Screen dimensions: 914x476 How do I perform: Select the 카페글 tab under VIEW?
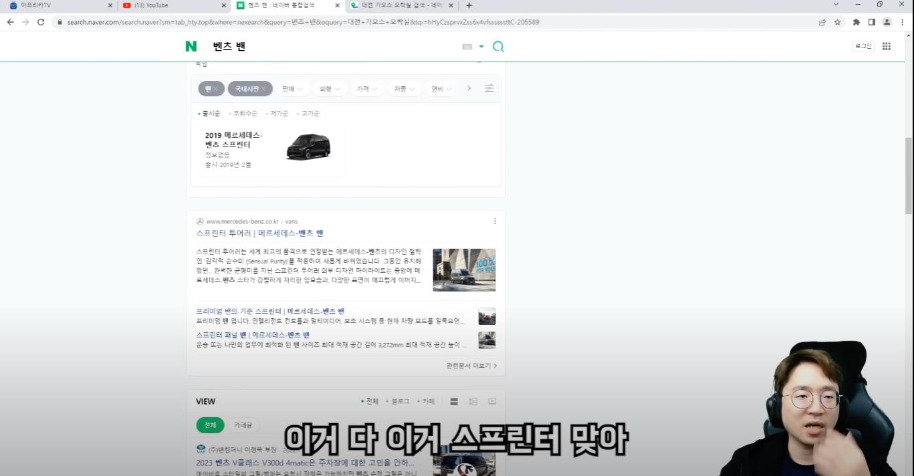[x=243, y=425]
